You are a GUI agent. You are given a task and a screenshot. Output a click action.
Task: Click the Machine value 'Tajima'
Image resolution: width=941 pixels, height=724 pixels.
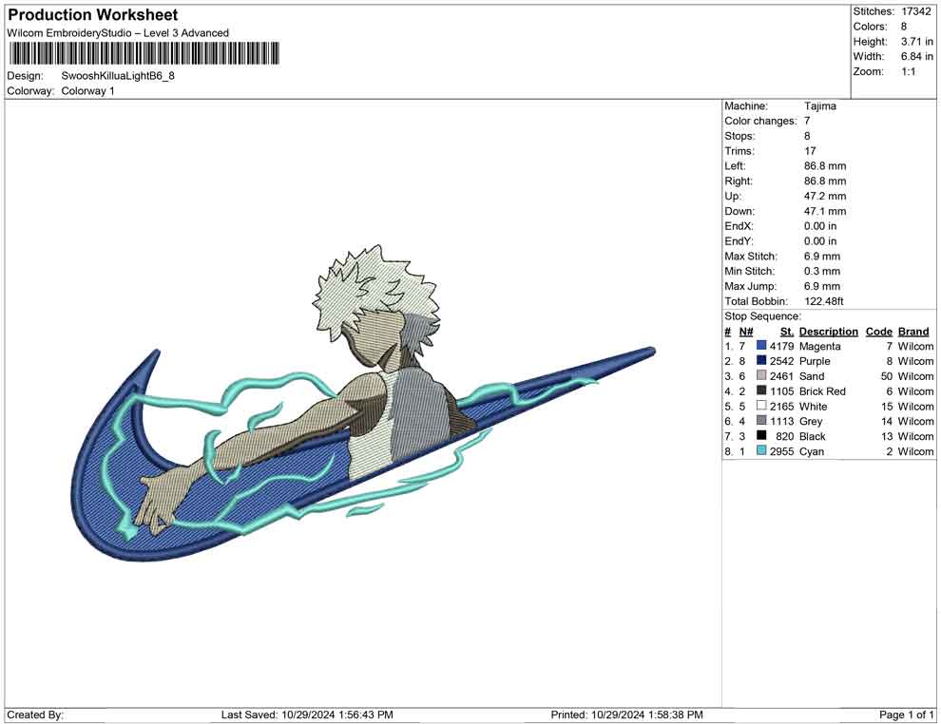[x=819, y=106]
